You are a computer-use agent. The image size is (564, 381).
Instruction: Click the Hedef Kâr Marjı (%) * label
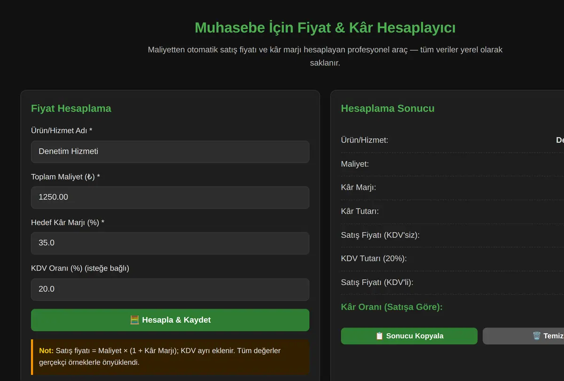(x=68, y=222)
